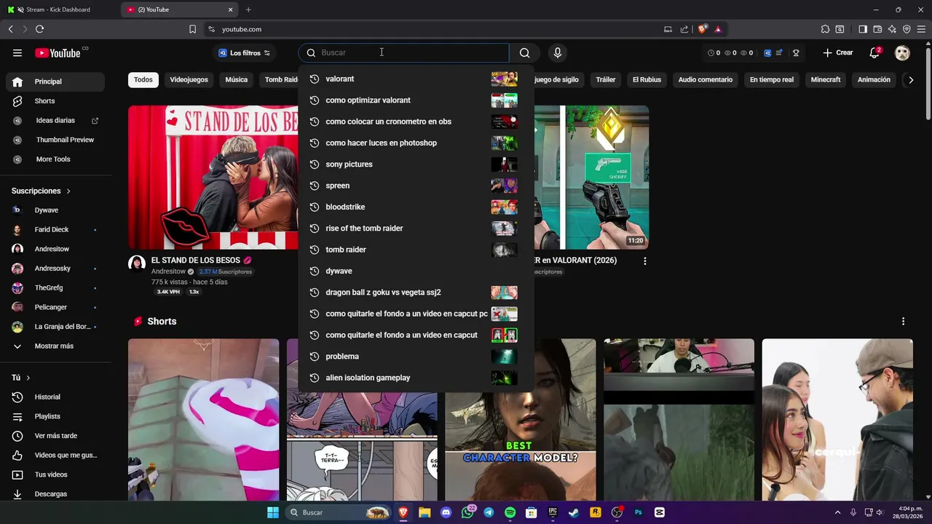This screenshot has width=932, height=524.
Task: Open the EL STAND DE LOS BESOS thumbnail
Action: (213, 178)
